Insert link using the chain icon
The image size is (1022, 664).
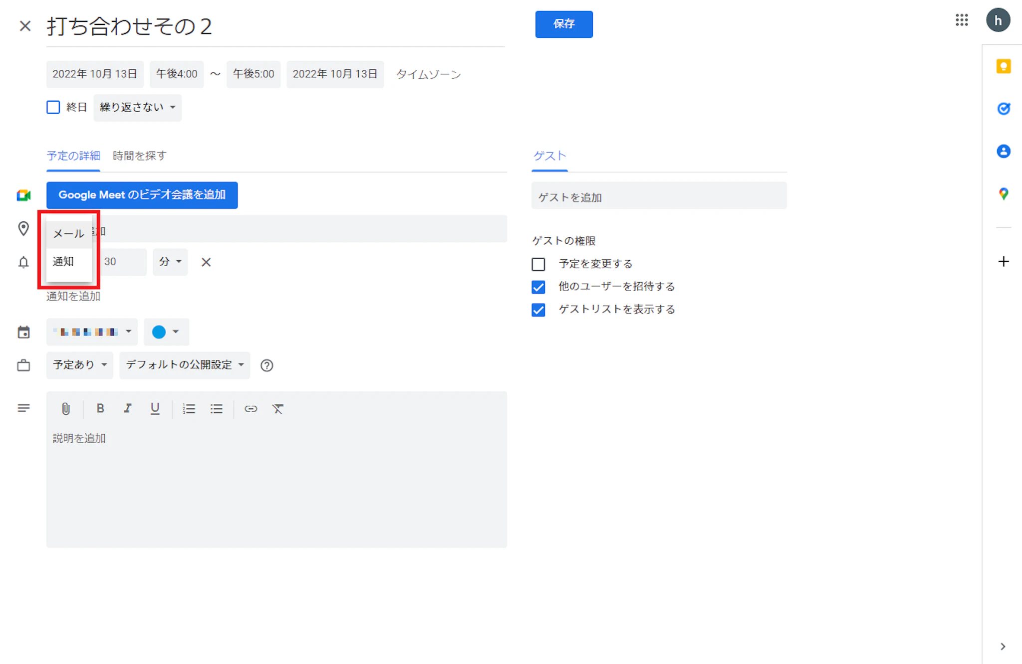click(x=251, y=409)
